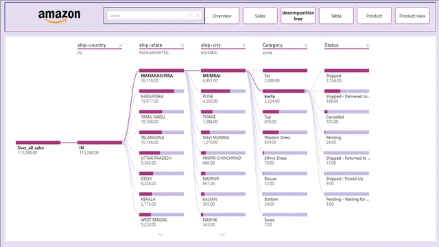Click the ship-state column header
439x247 pixels.
(x=151, y=45)
